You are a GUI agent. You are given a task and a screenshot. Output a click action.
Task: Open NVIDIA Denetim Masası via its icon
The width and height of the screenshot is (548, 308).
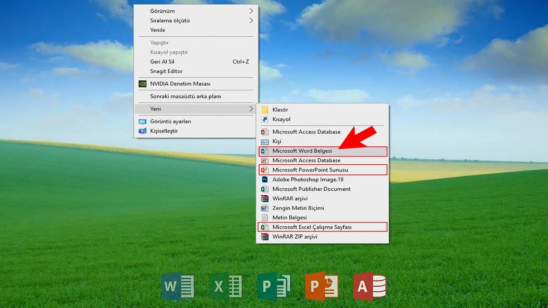(143, 84)
